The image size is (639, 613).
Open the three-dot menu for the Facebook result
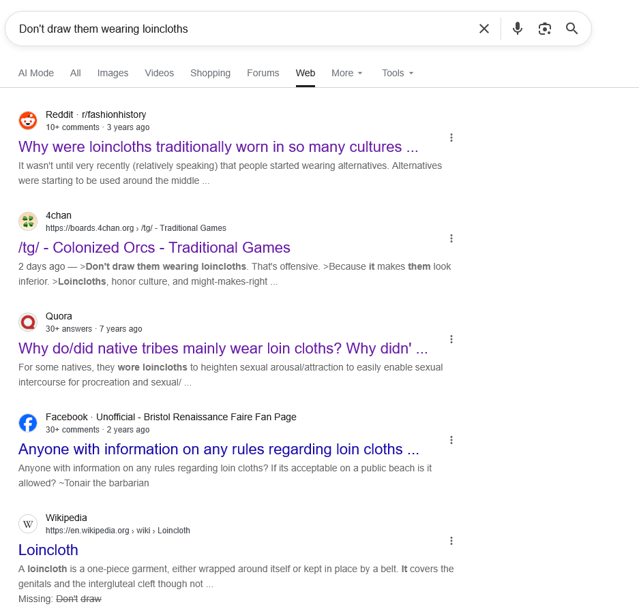[x=451, y=440]
